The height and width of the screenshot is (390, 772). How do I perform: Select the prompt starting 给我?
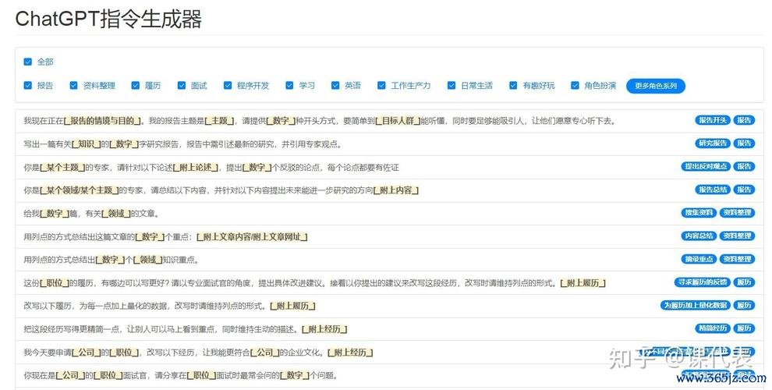point(389,214)
